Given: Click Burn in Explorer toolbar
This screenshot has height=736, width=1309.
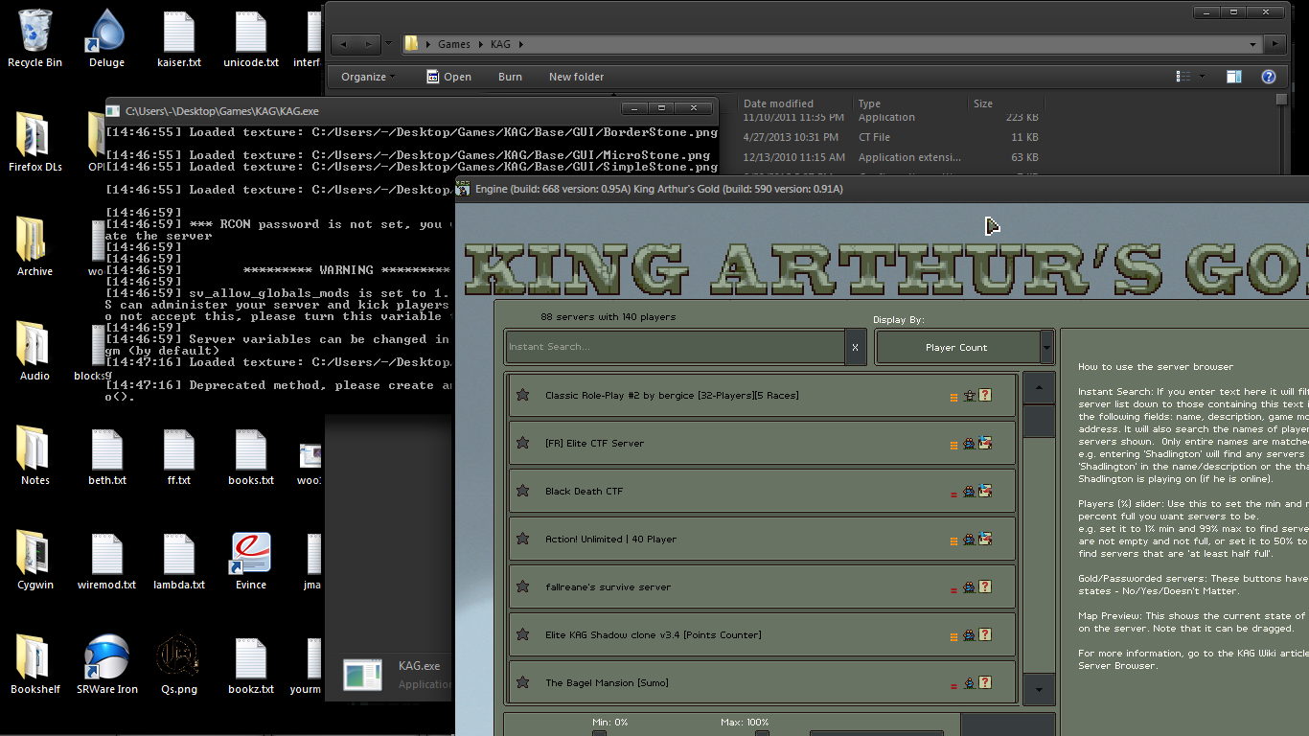Looking at the screenshot, I should tap(510, 77).
